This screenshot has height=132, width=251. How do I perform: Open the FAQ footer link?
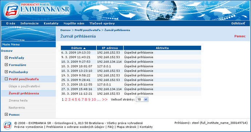pos(111,127)
